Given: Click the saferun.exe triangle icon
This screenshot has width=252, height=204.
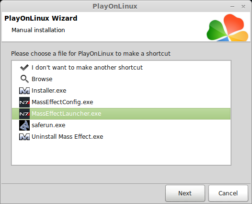Looking at the screenshot, I should (x=24, y=125).
